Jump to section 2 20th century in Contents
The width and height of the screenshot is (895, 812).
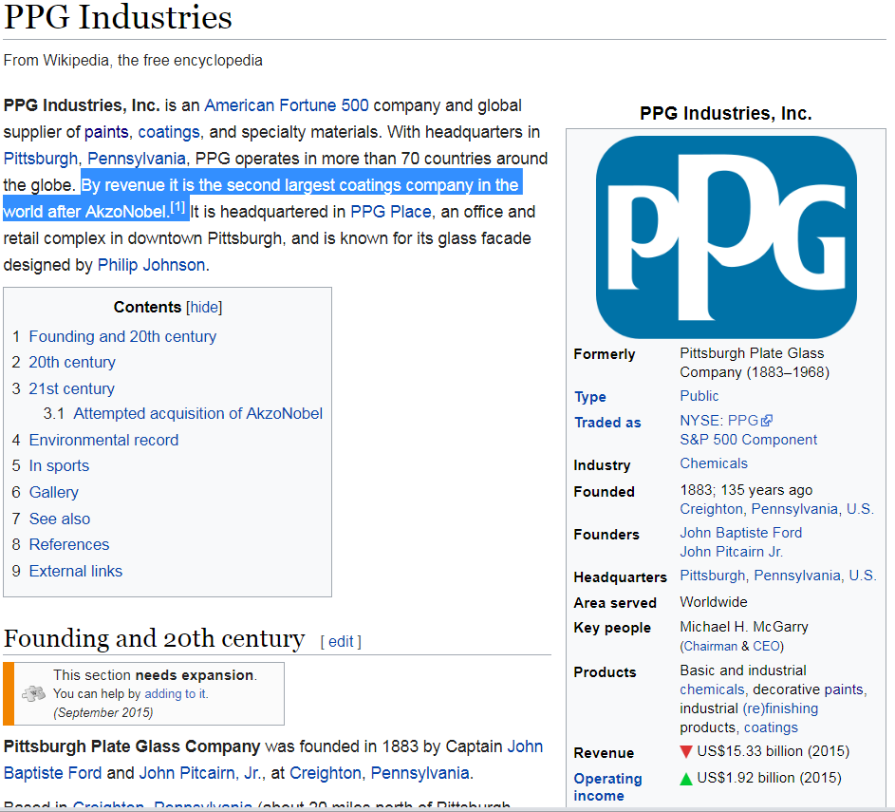click(72, 362)
